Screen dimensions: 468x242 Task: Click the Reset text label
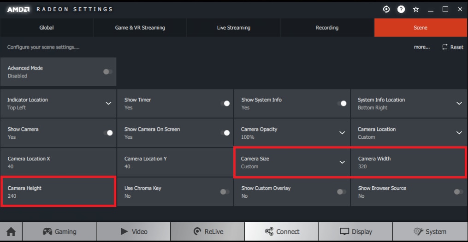pos(456,47)
